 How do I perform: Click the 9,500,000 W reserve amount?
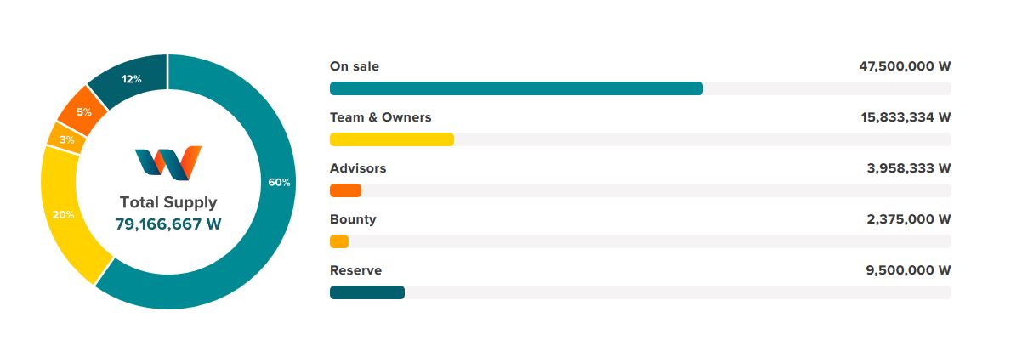point(909,270)
